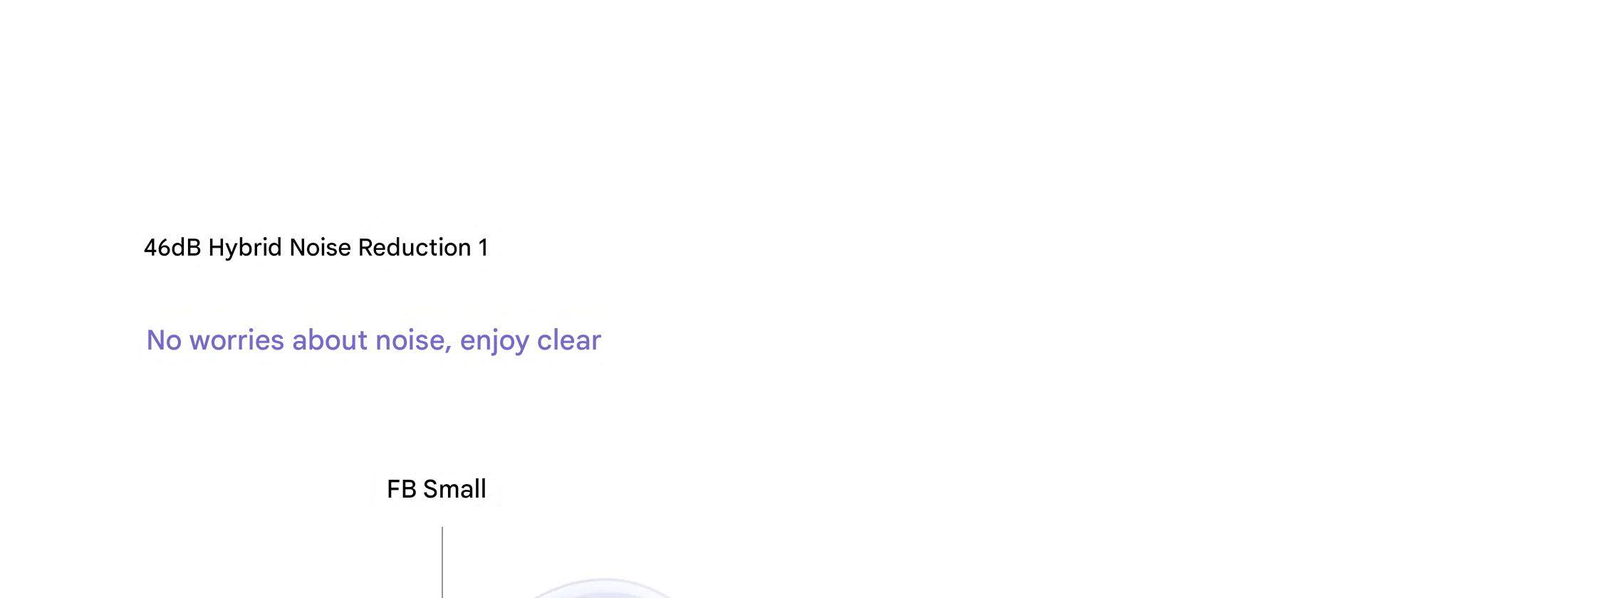Click the footnote number 1 after Reduction
The width and height of the screenshot is (1624, 598).
coord(483,248)
